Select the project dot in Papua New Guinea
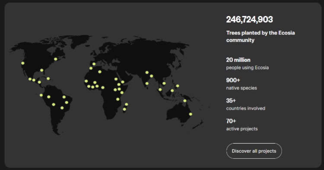 point(185,101)
